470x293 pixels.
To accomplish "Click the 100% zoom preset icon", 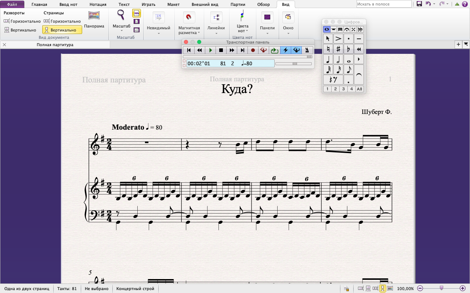I will pyautogui.click(x=136, y=13).
